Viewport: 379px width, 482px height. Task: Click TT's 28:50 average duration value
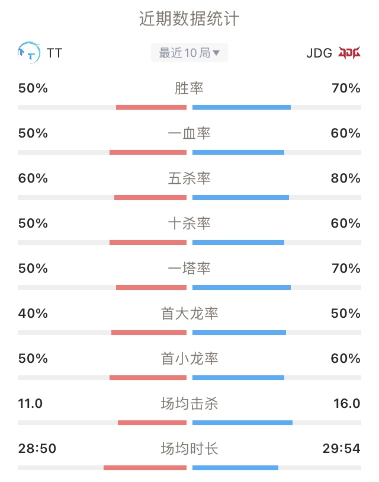click(37, 448)
